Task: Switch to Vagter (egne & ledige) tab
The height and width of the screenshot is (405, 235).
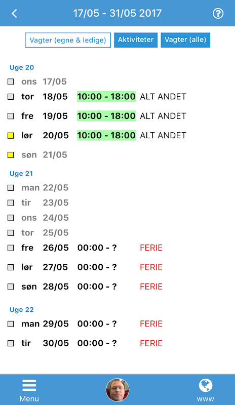Action: click(68, 40)
